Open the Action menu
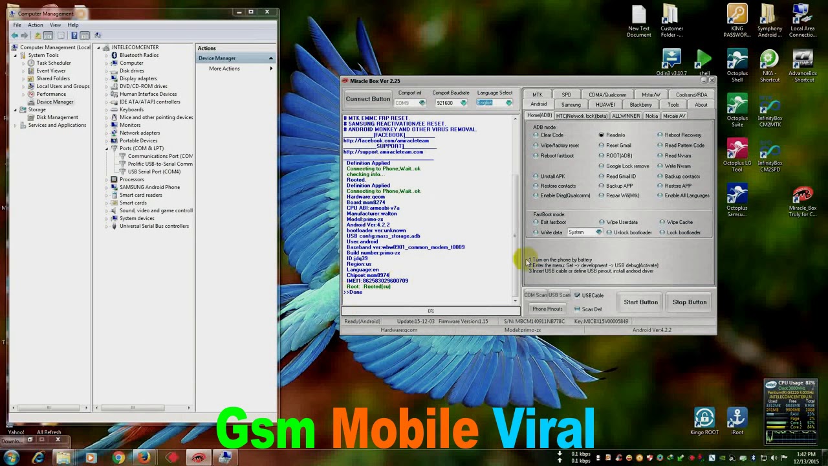Image resolution: width=828 pixels, height=466 pixels. (x=35, y=25)
